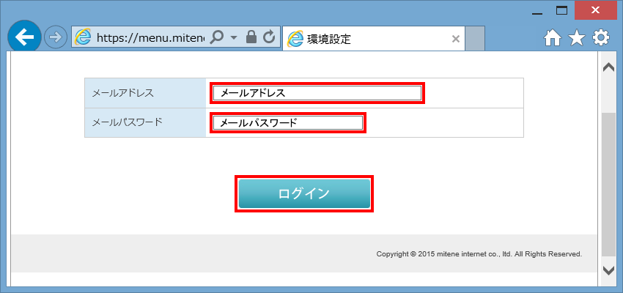
Task: Open the tools gear icon
Action: point(601,37)
